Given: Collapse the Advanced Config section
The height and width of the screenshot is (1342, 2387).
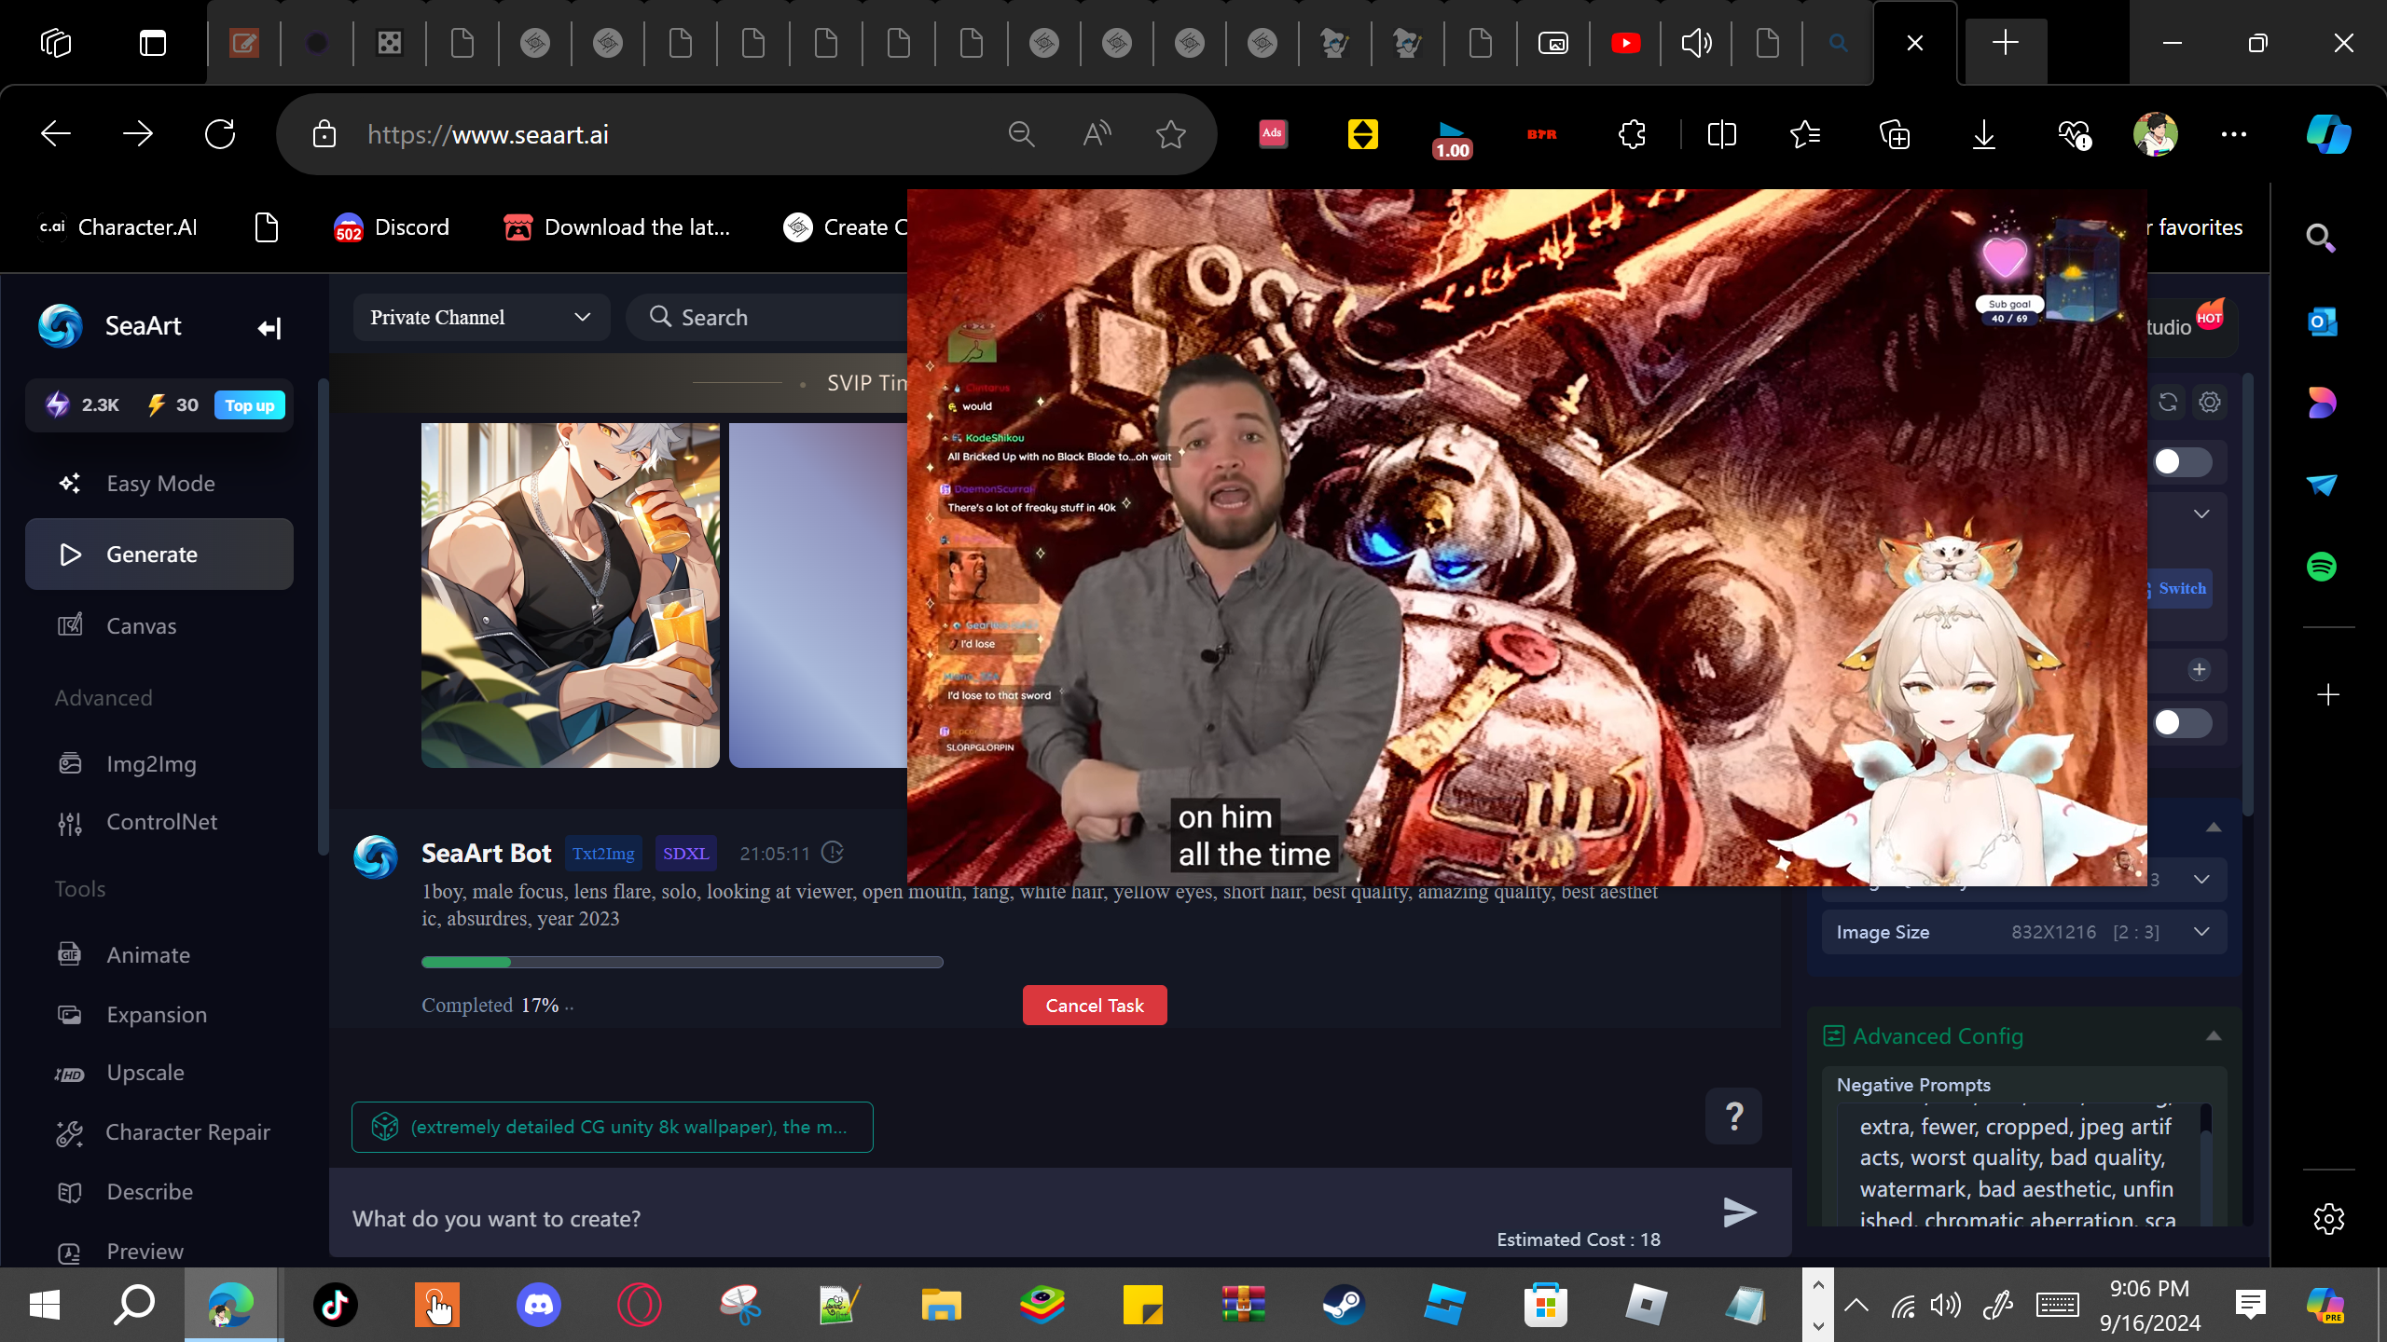Looking at the screenshot, I should pos(2214,1036).
